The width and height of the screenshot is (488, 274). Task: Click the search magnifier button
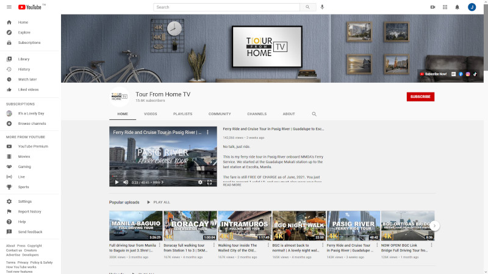pyautogui.click(x=307, y=7)
